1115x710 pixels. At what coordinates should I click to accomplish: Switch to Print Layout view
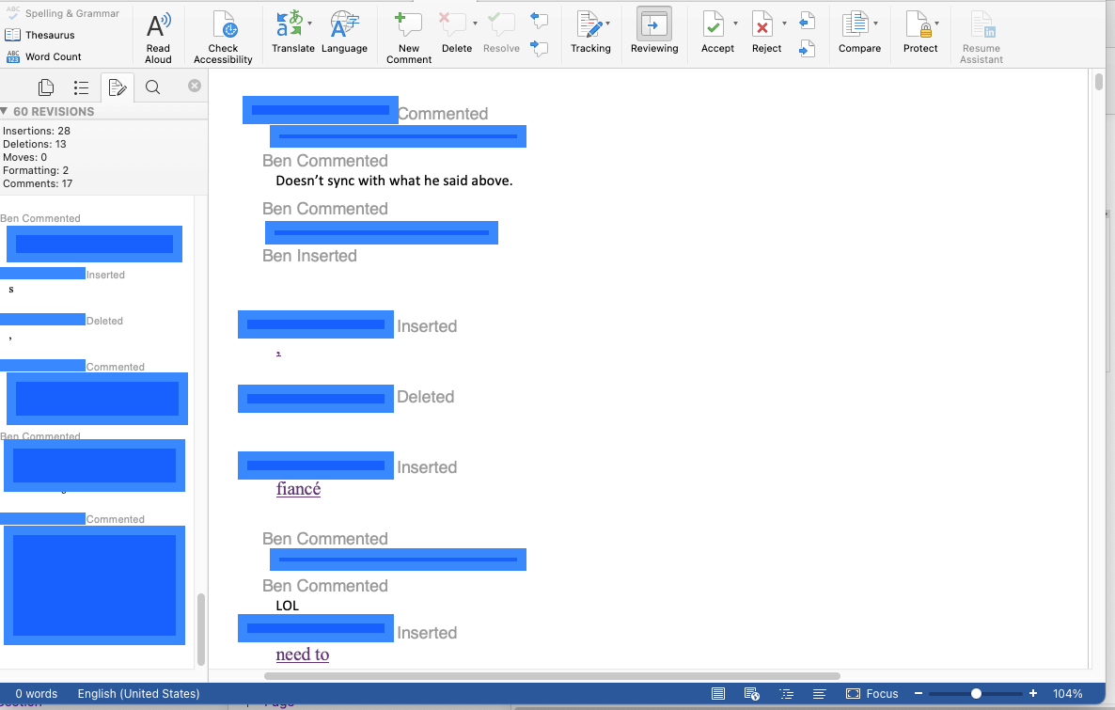(x=718, y=694)
